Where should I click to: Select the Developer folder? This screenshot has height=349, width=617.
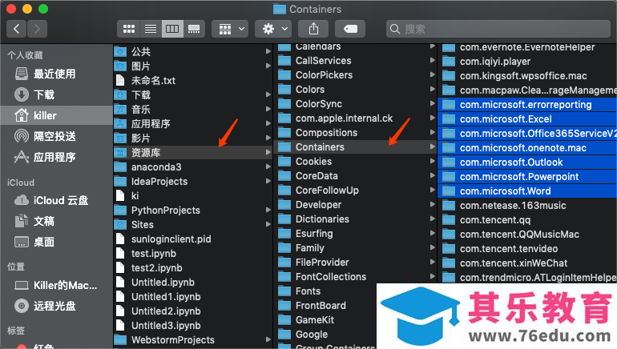pos(357,205)
